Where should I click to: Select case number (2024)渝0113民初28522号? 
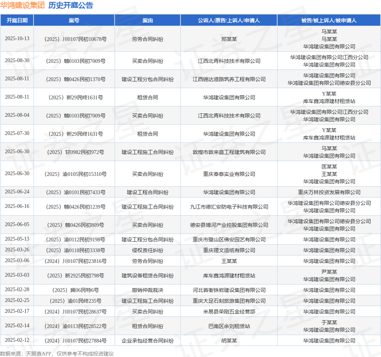coord(76,326)
